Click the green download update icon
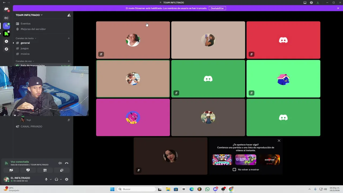Image resolution: width=343 pixels, height=193 pixels. (x=318, y=3)
